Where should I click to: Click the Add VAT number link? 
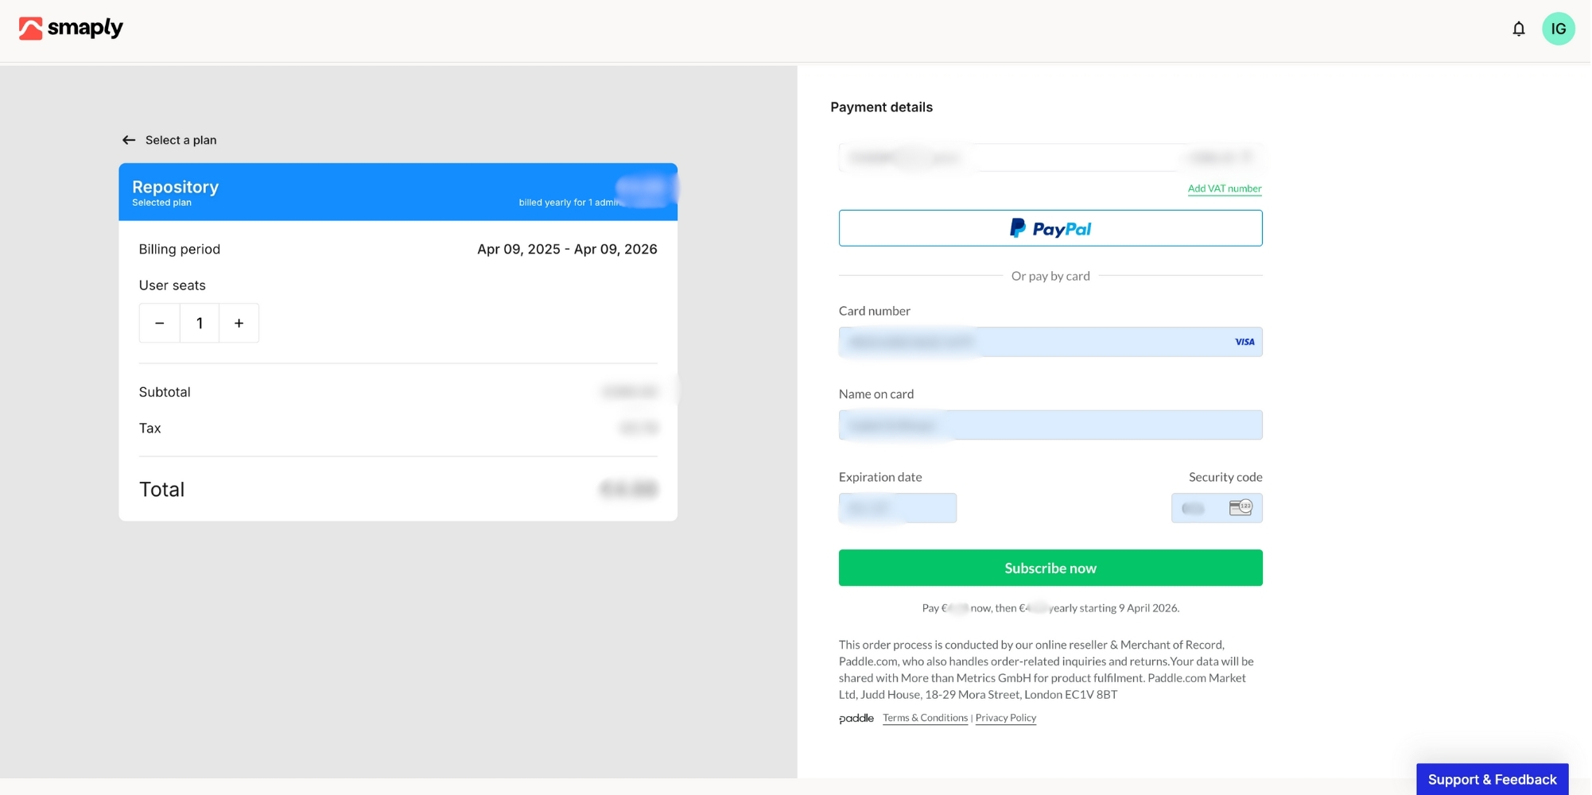pos(1224,189)
